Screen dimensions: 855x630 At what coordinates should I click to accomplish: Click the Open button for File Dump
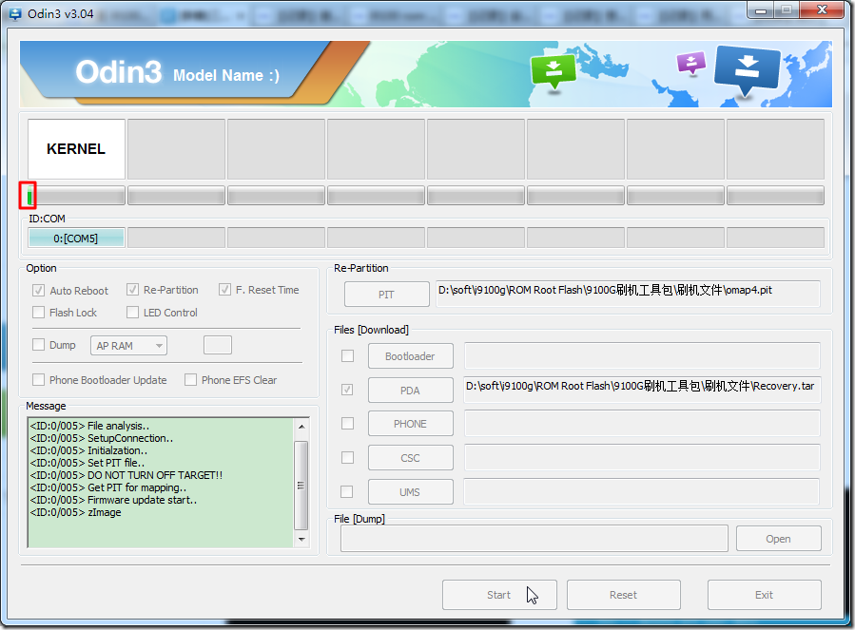(779, 539)
